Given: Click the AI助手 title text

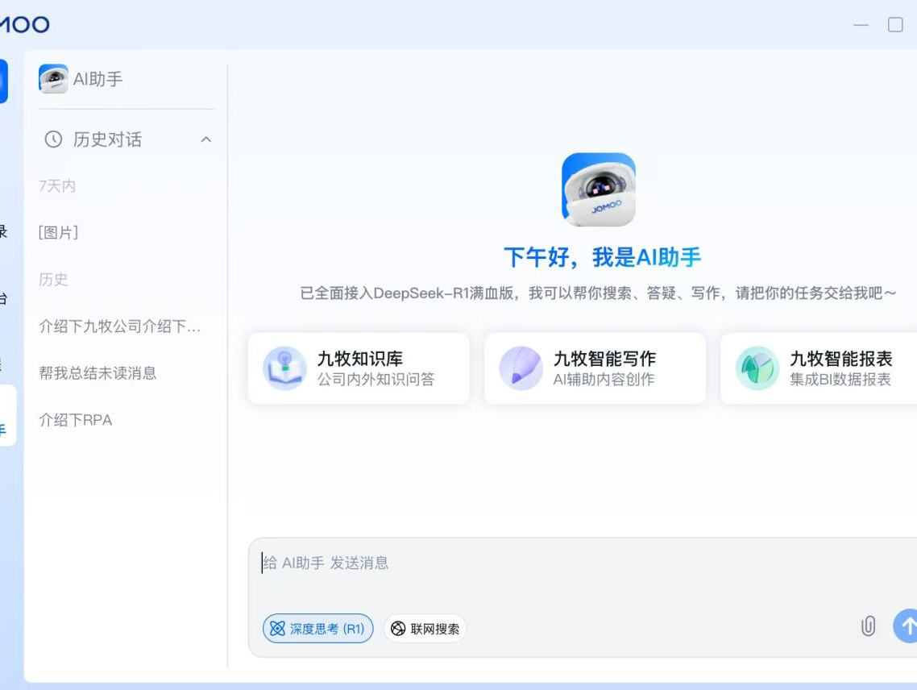Looking at the screenshot, I should pos(98,79).
